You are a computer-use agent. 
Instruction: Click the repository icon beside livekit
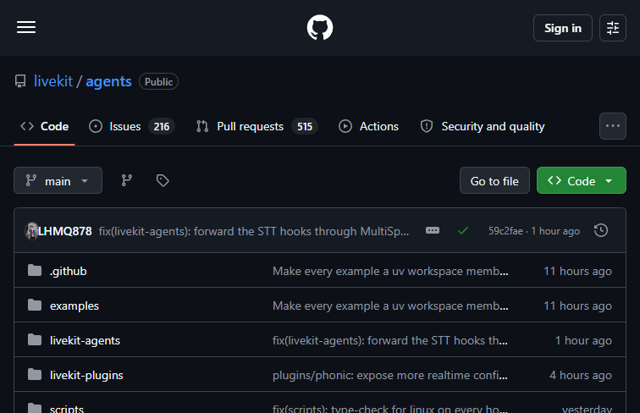[x=20, y=81]
